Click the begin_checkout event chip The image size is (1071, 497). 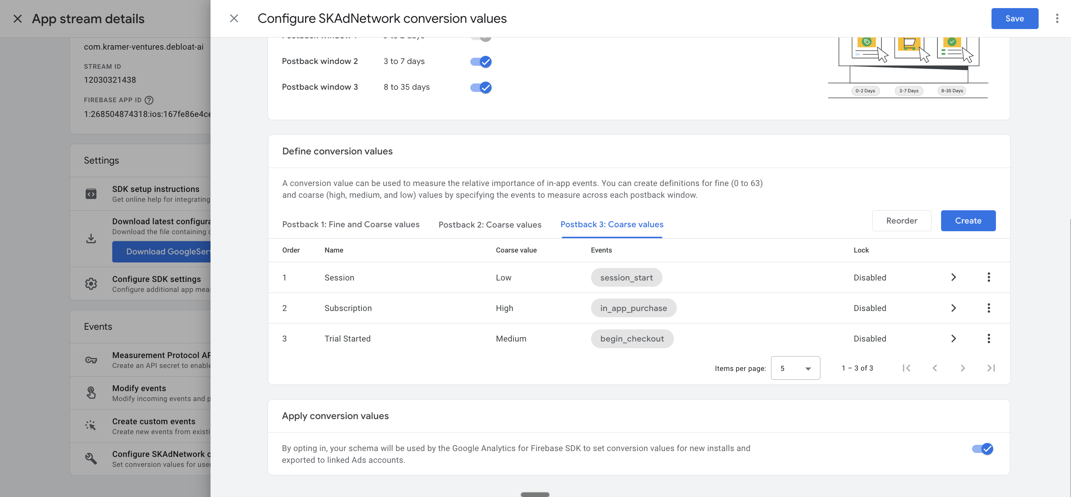[x=632, y=339]
